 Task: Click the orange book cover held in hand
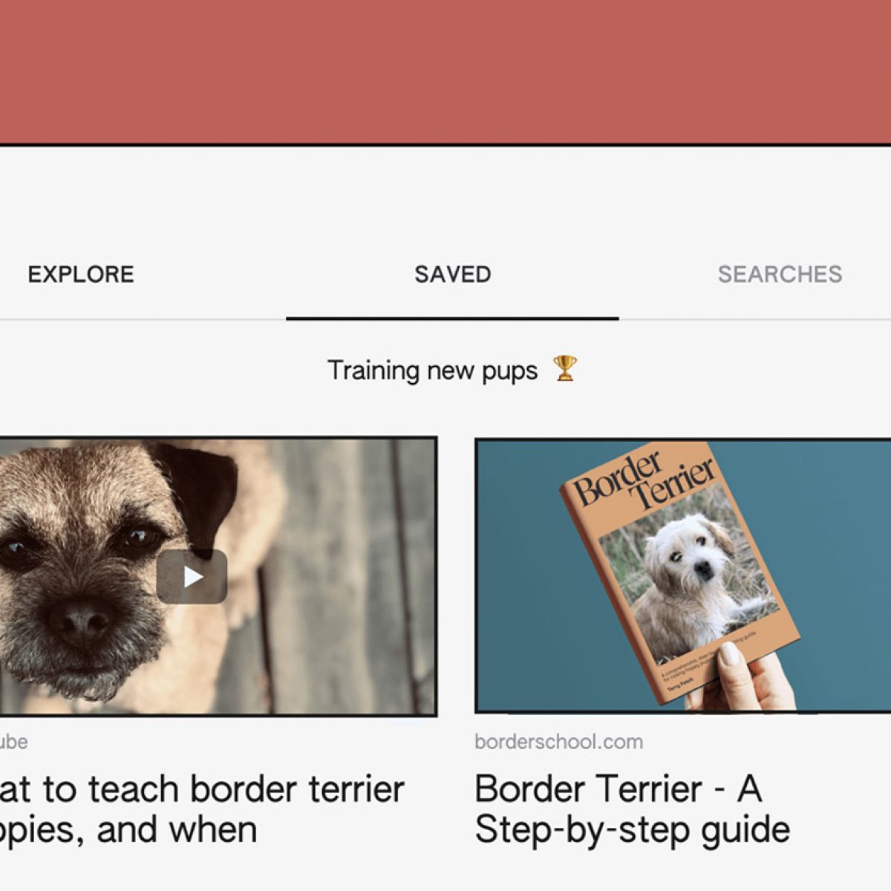[679, 572]
